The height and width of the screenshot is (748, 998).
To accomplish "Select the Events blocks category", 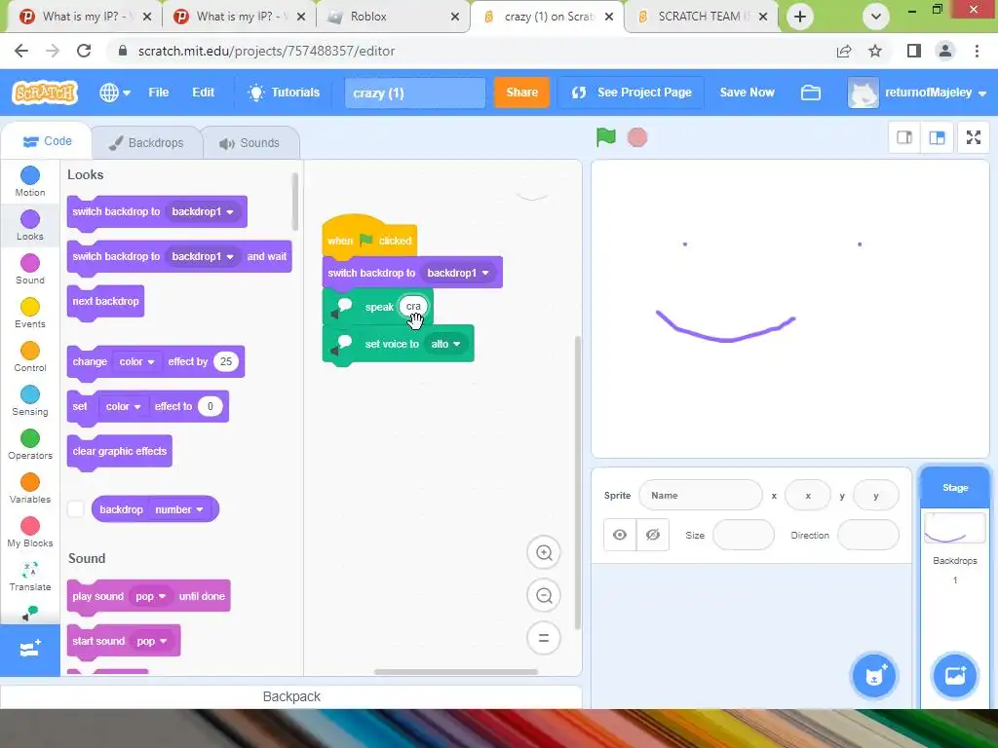I will [30, 313].
